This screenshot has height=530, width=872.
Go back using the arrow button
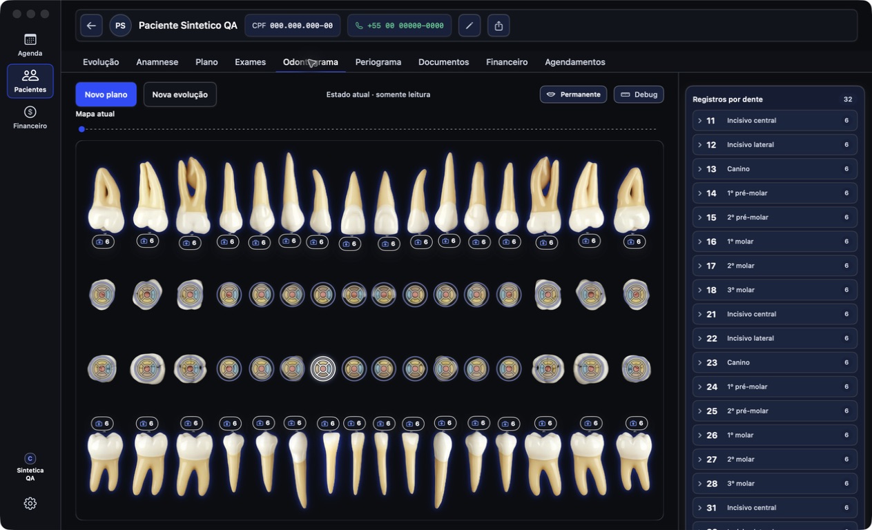91,26
